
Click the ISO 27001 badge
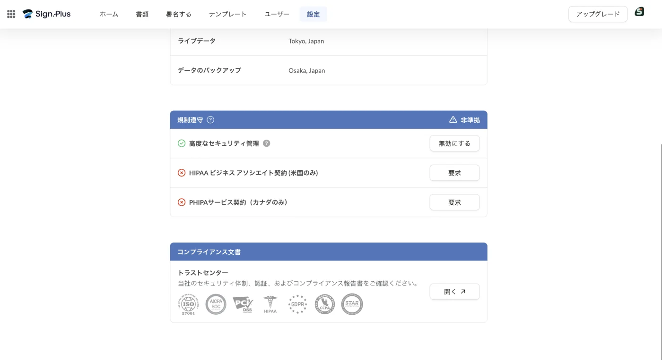pos(188,305)
